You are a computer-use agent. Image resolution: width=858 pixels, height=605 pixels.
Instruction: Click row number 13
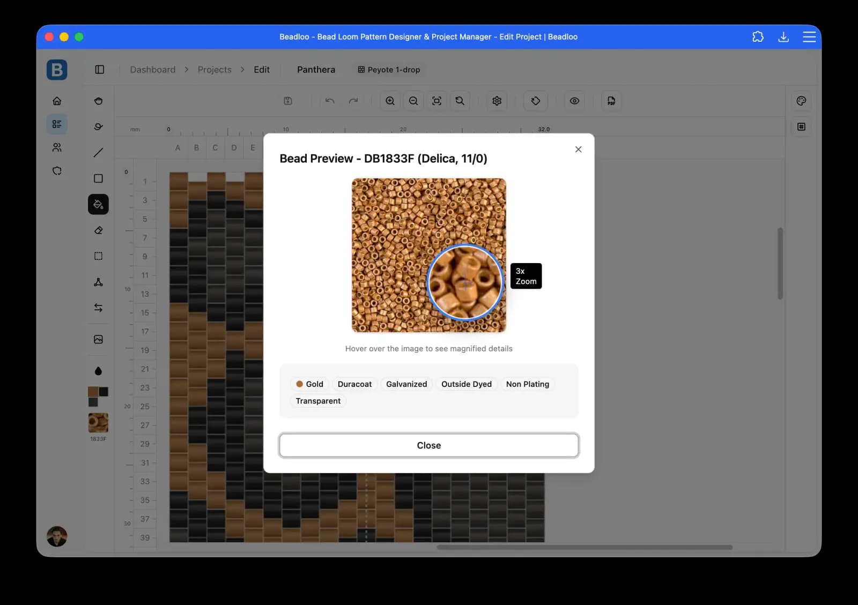(145, 294)
